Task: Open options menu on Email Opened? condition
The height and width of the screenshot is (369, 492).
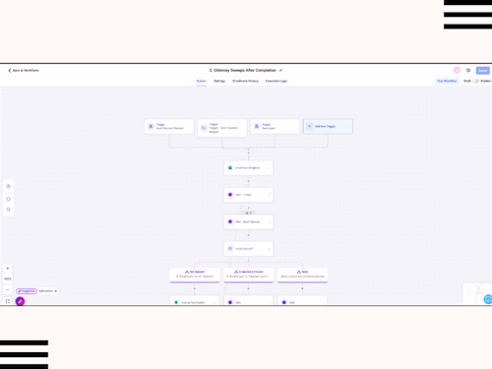Action: [269, 249]
